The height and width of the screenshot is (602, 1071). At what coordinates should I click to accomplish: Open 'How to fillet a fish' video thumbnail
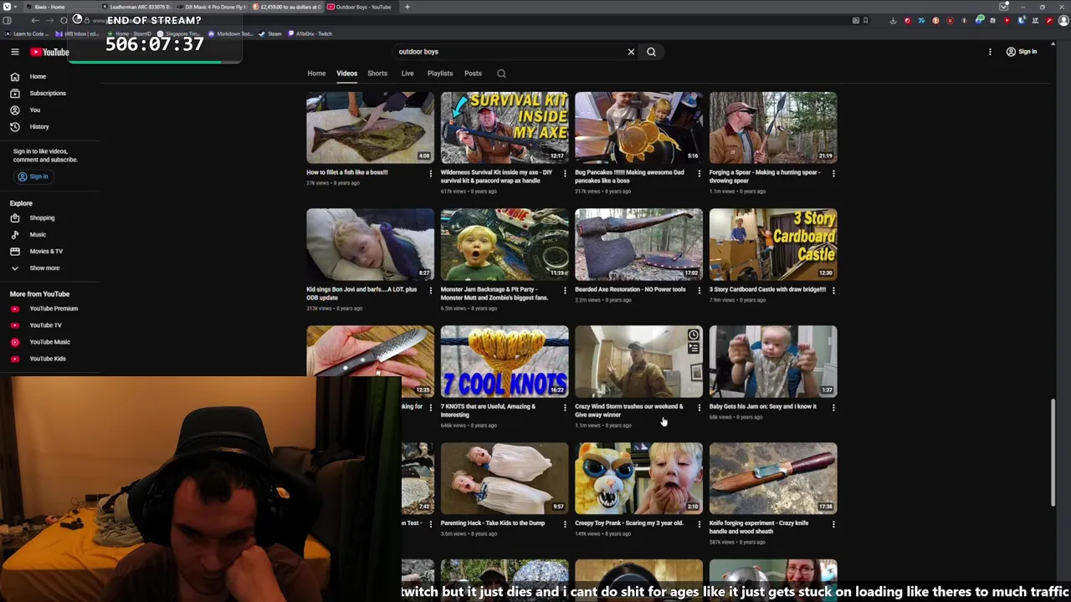(x=370, y=127)
